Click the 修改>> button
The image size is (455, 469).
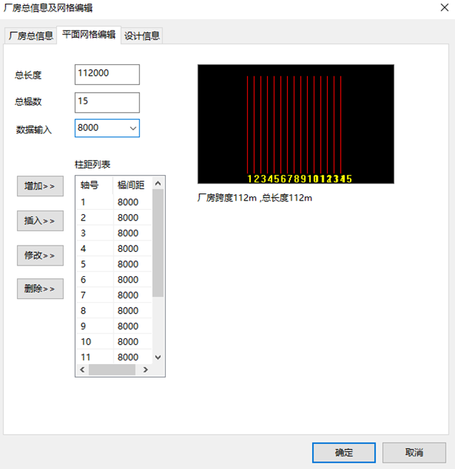pyautogui.click(x=40, y=256)
